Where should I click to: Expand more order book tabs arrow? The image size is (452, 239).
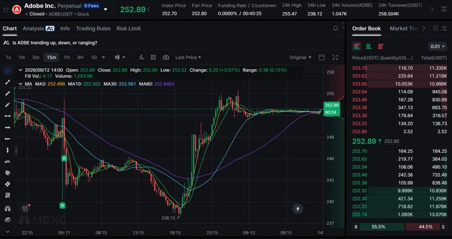tap(423, 29)
